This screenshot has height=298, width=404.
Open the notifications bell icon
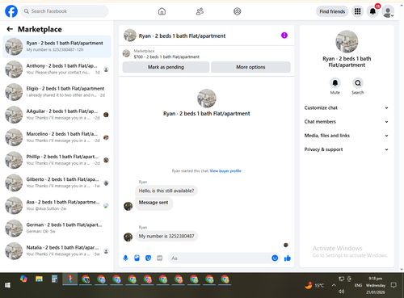point(372,11)
